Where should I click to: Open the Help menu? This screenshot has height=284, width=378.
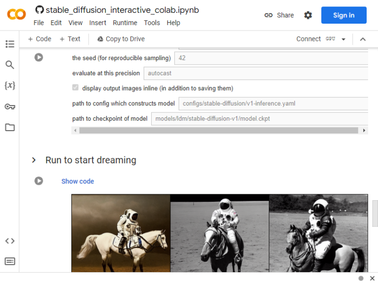tap(173, 23)
